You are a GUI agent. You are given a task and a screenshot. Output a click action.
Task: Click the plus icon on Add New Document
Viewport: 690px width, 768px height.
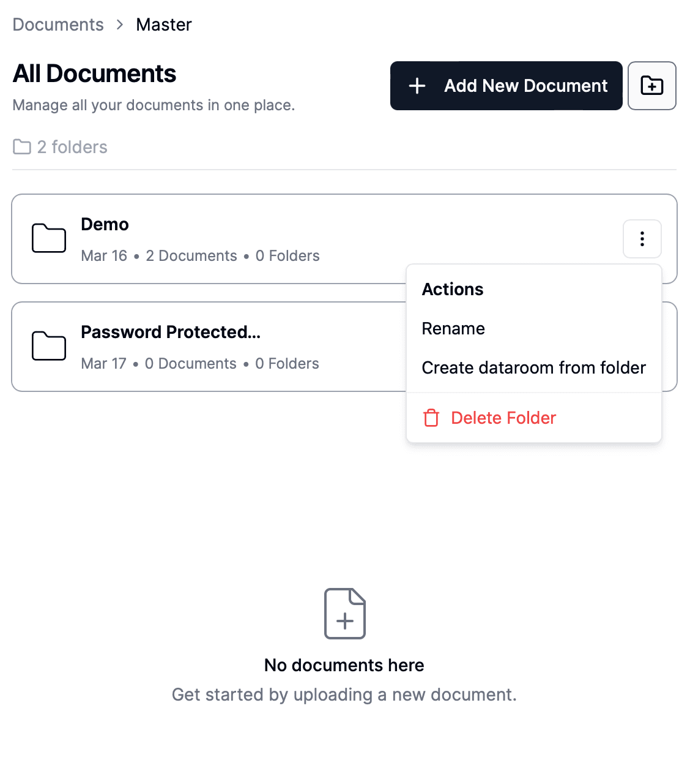417,86
